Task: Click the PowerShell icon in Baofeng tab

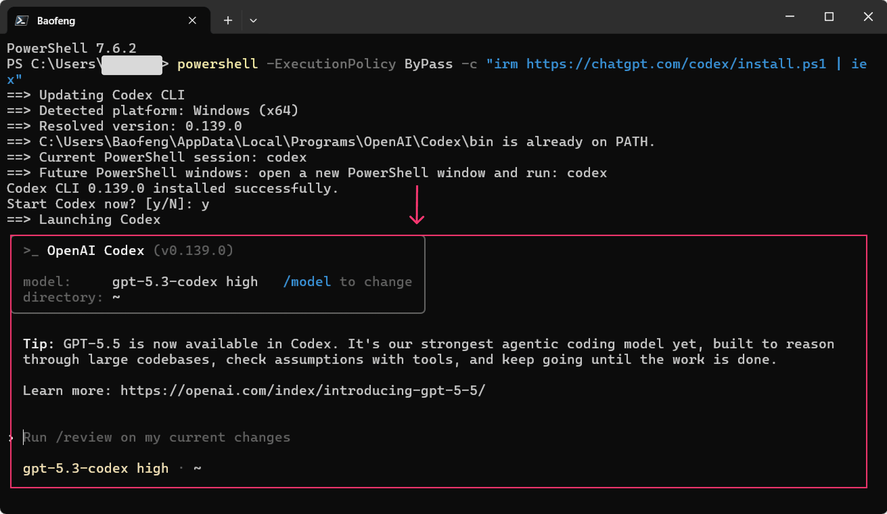Action: pos(21,21)
